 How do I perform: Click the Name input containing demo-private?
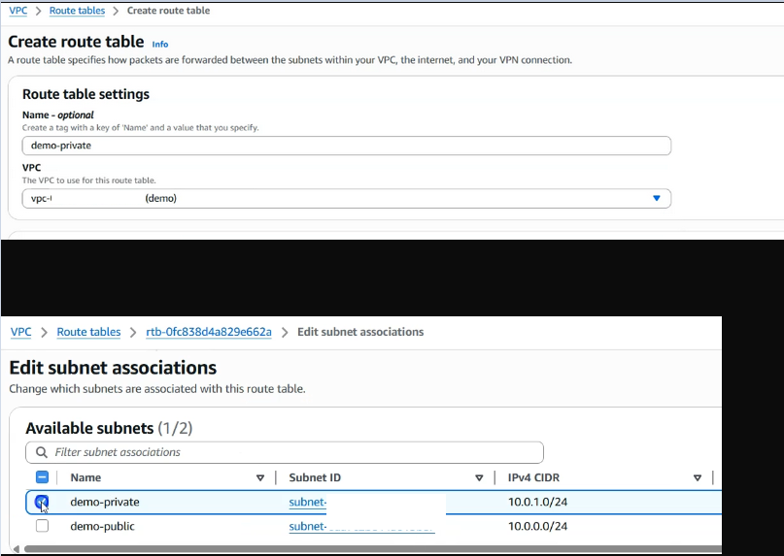point(347,146)
